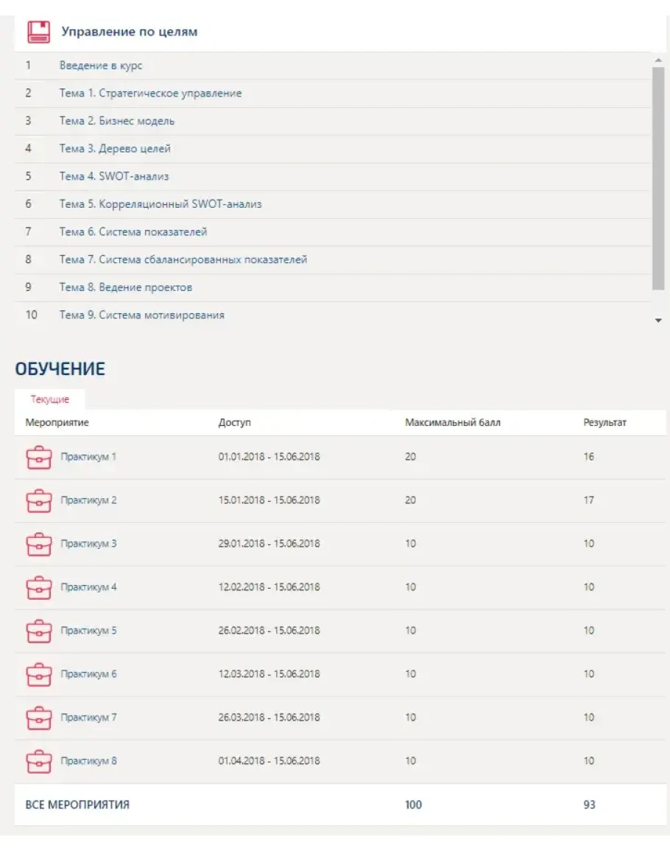Screen dimensions: 670x851
Task: Open Тема 4. SWOT-анализ lesson
Action: 114,177
